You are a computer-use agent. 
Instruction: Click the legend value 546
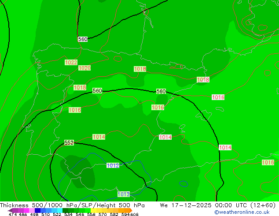pyautogui.click(x=80, y=214)
